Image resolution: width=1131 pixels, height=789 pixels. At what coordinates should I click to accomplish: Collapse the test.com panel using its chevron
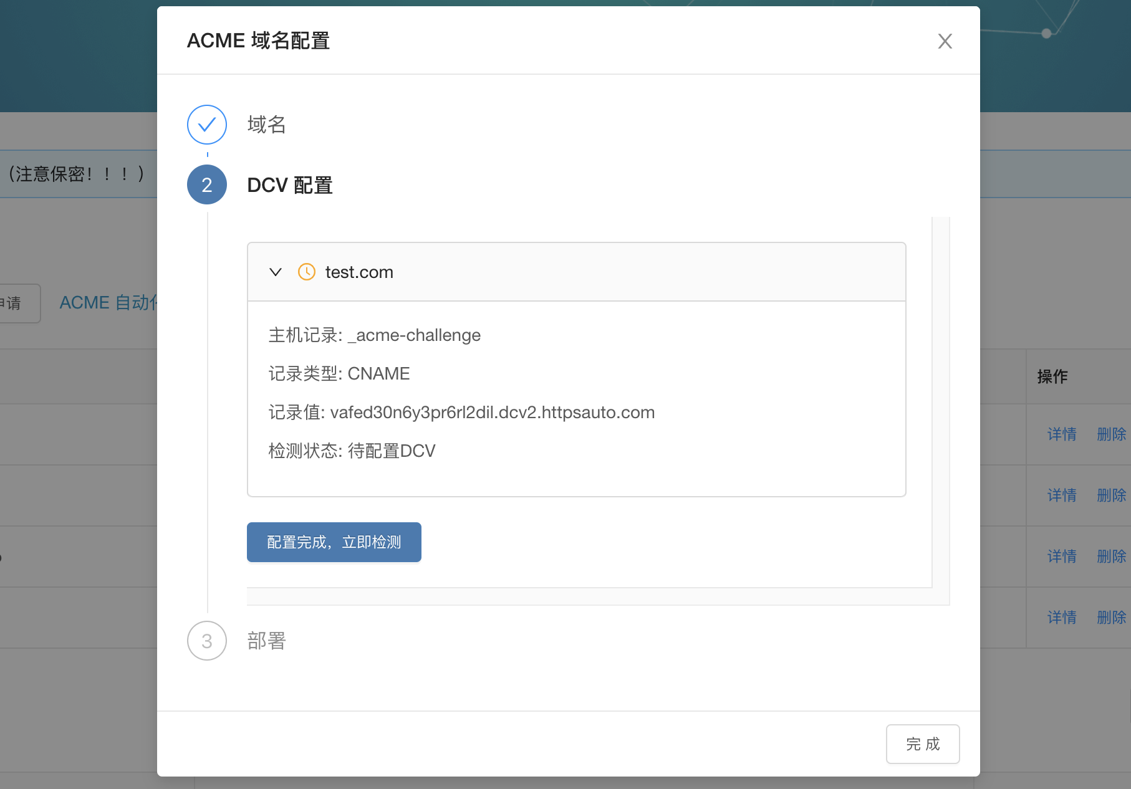(x=276, y=272)
